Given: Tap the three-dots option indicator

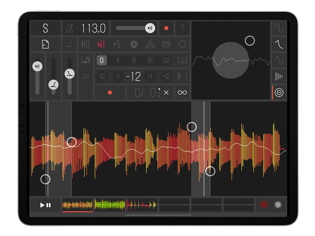Looking at the screenshot, I should coord(159,93).
